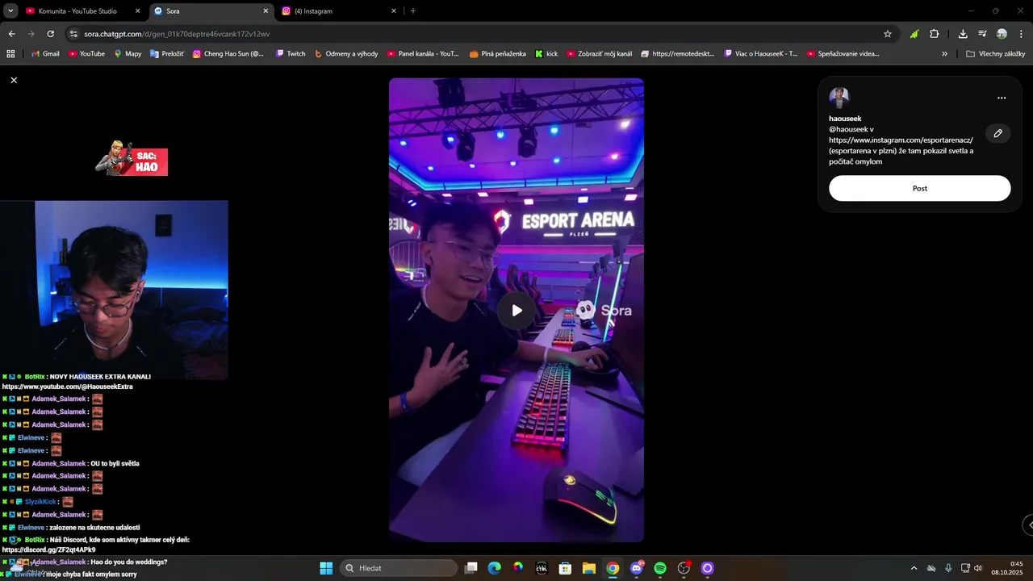1033x581 pixels.
Task: Open File Explorer from taskbar
Action: [589, 568]
